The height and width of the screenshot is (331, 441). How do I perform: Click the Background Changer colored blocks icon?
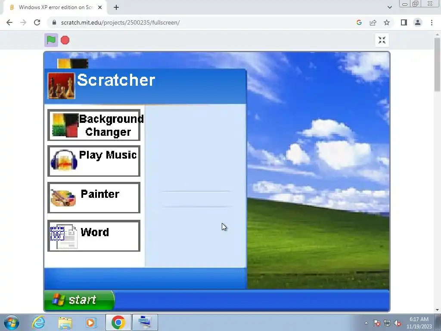point(65,125)
